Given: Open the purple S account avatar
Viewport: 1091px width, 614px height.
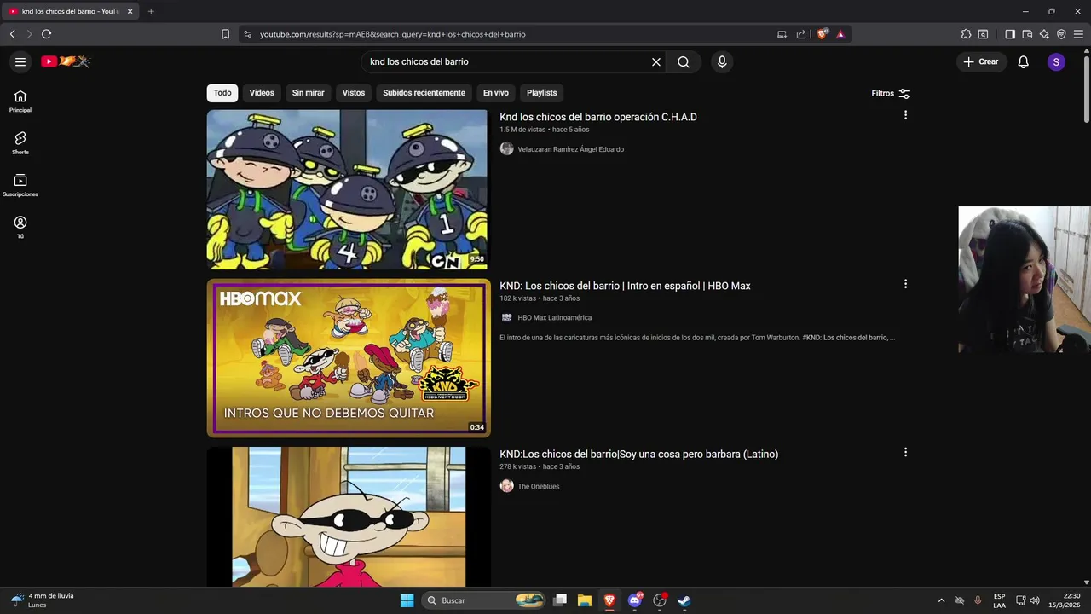Looking at the screenshot, I should point(1056,61).
